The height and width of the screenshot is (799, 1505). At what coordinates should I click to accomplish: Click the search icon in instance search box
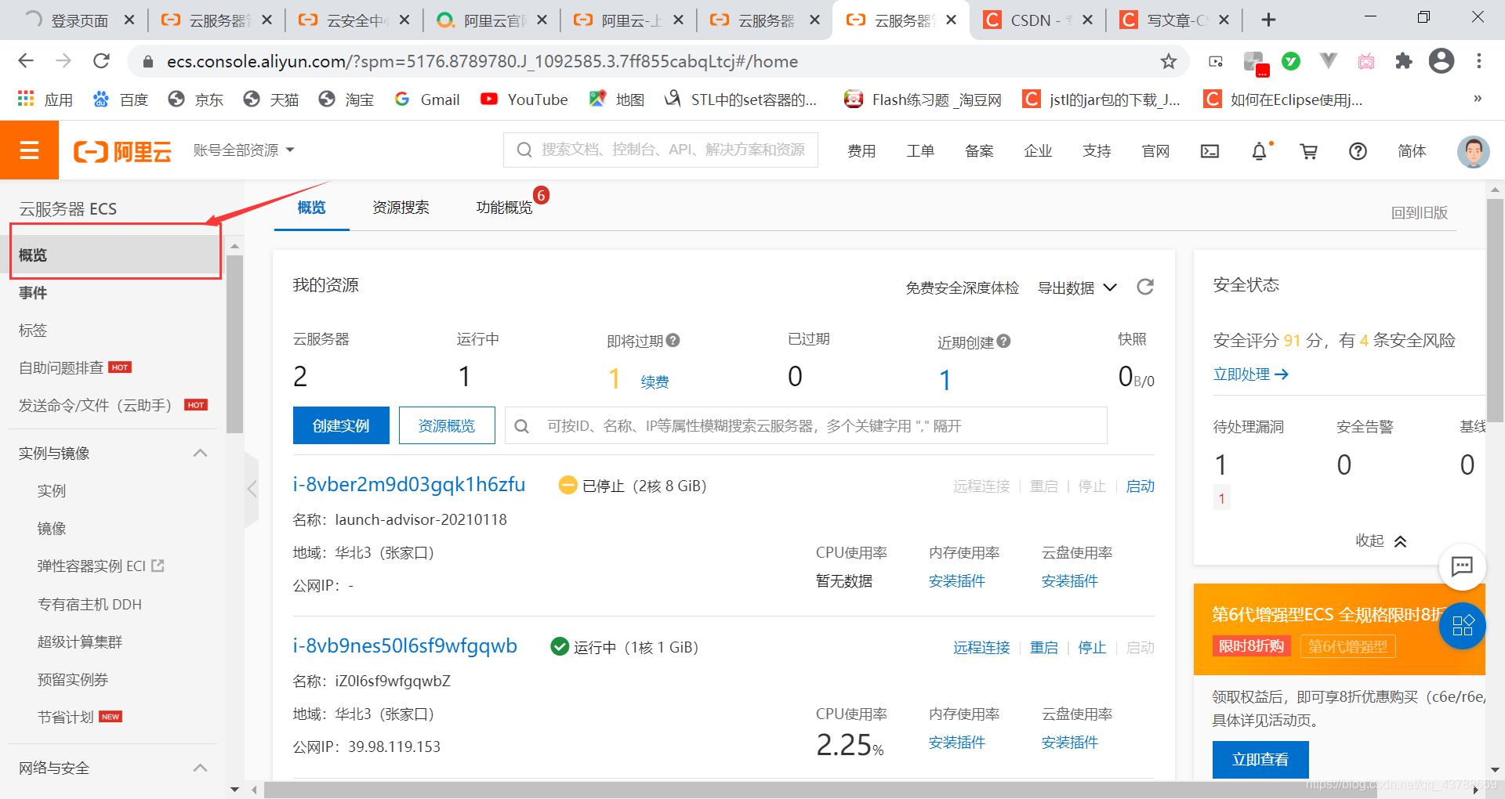point(522,426)
